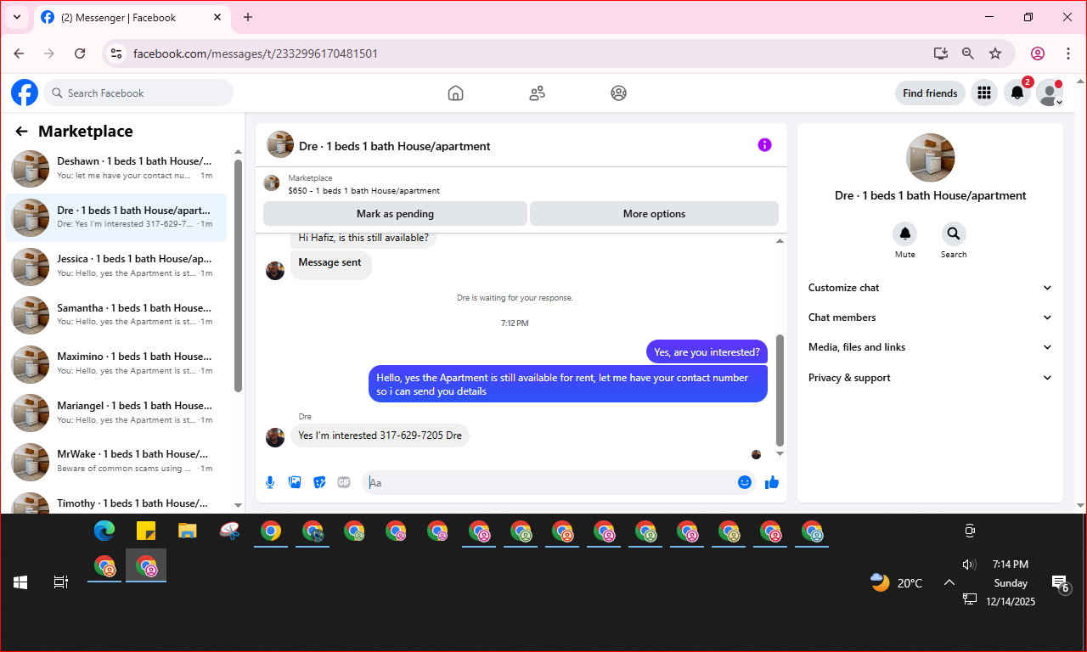Open Jessica conversation in the list
This screenshot has width=1087, height=652.
click(116, 266)
